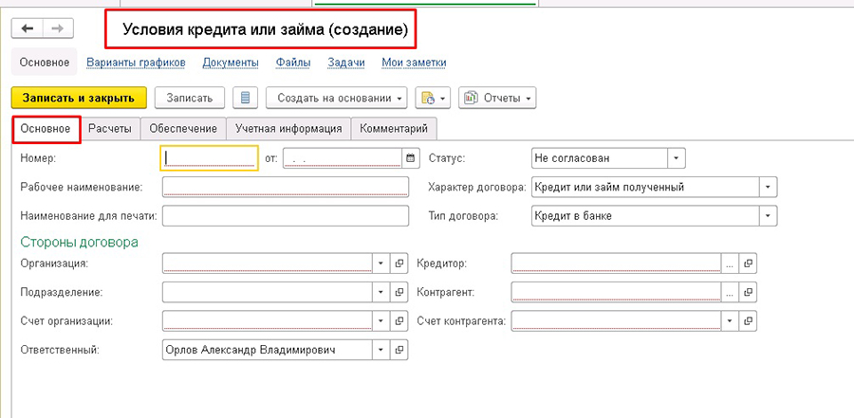Select the Основное section in the top navigation
The width and height of the screenshot is (854, 418).
pyautogui.click(x=45, y=63)
